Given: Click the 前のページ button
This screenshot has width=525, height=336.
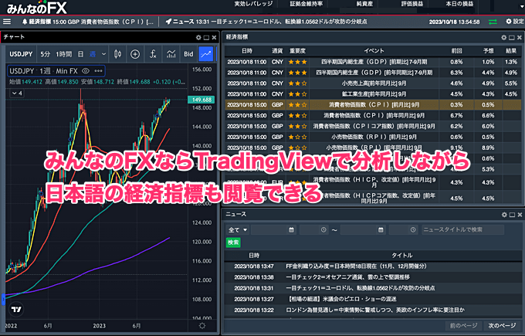Looking at the screenshot, I should tap(463, 326).
